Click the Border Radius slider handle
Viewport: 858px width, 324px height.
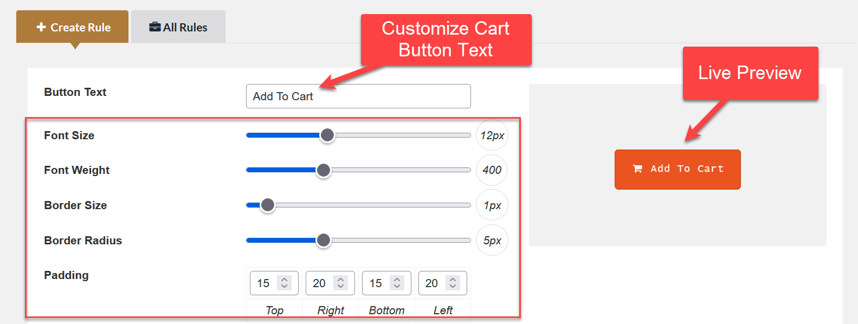323,240
